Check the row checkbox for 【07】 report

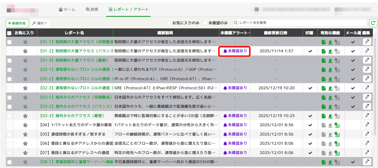[x=9, y=153]
